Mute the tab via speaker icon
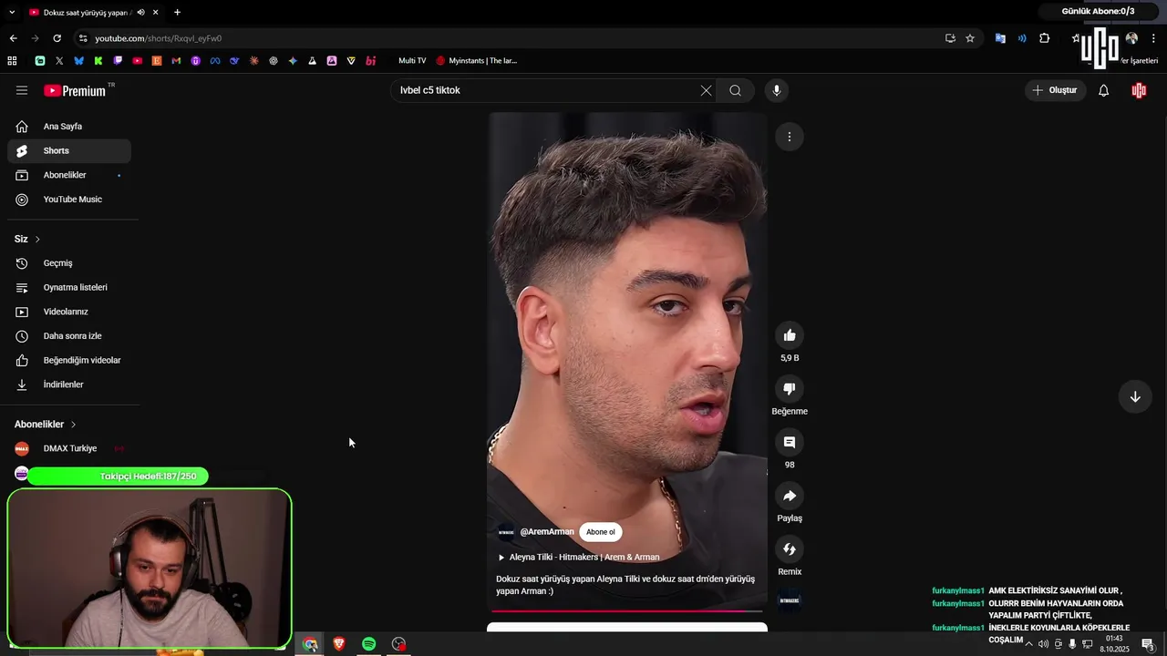 tap(140, 12)
